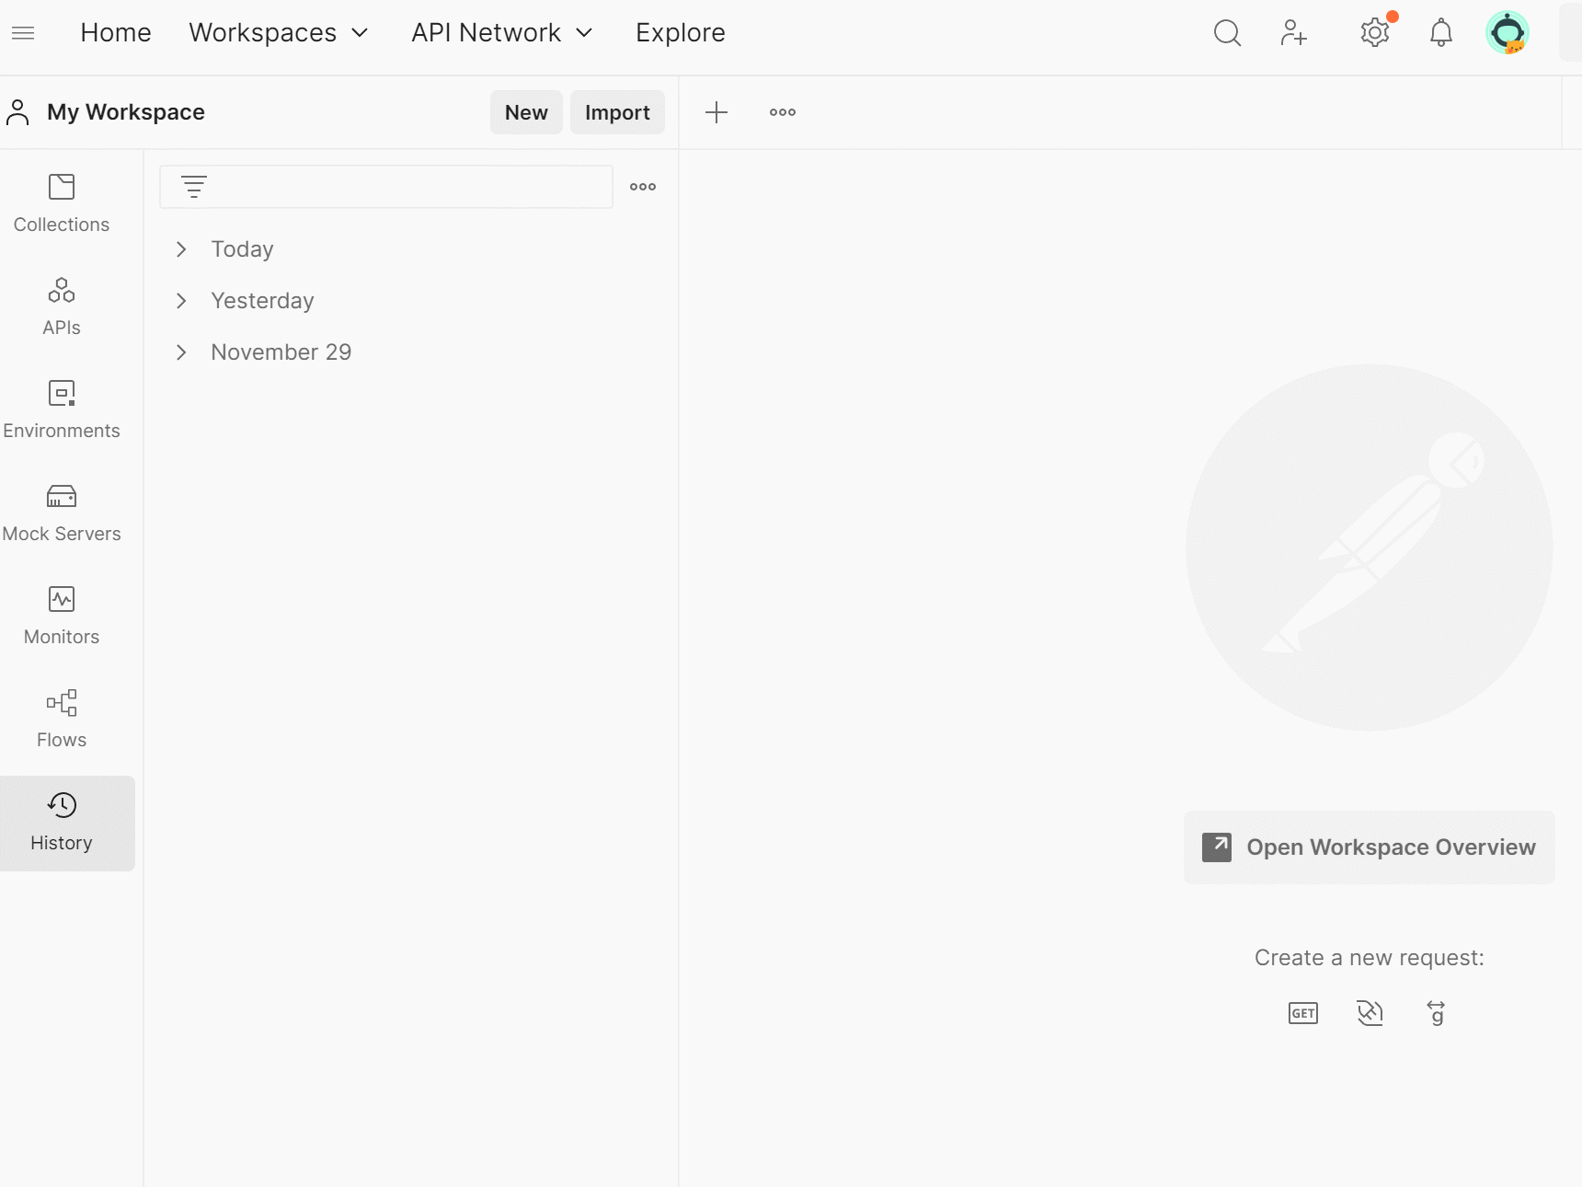This screenshot has height=1187, width=1582.
Task: Open the Monitors sidebar tab
Action: coord(62,617)
